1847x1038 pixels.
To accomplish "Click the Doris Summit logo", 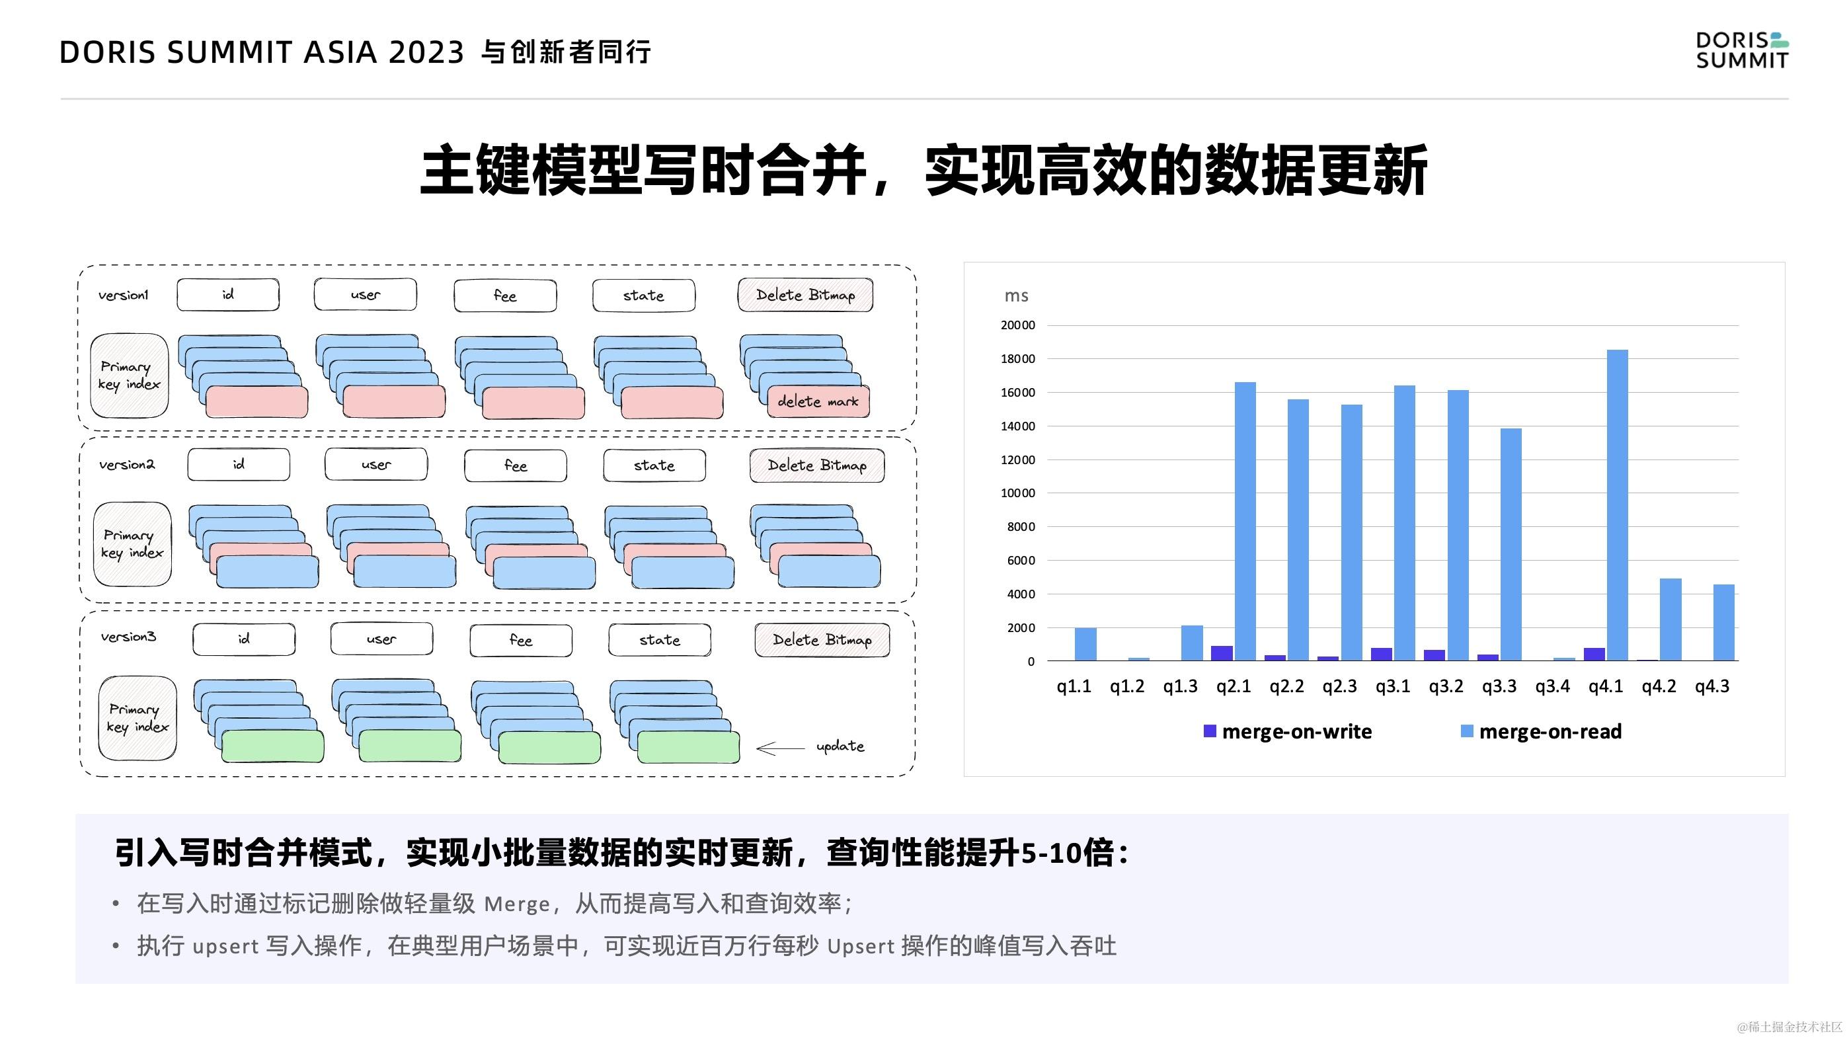I will [1742, 51].
